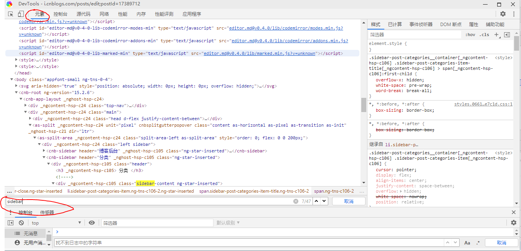
Task: Collapse the cnb-root ng-version node
Action: [16, 92]
